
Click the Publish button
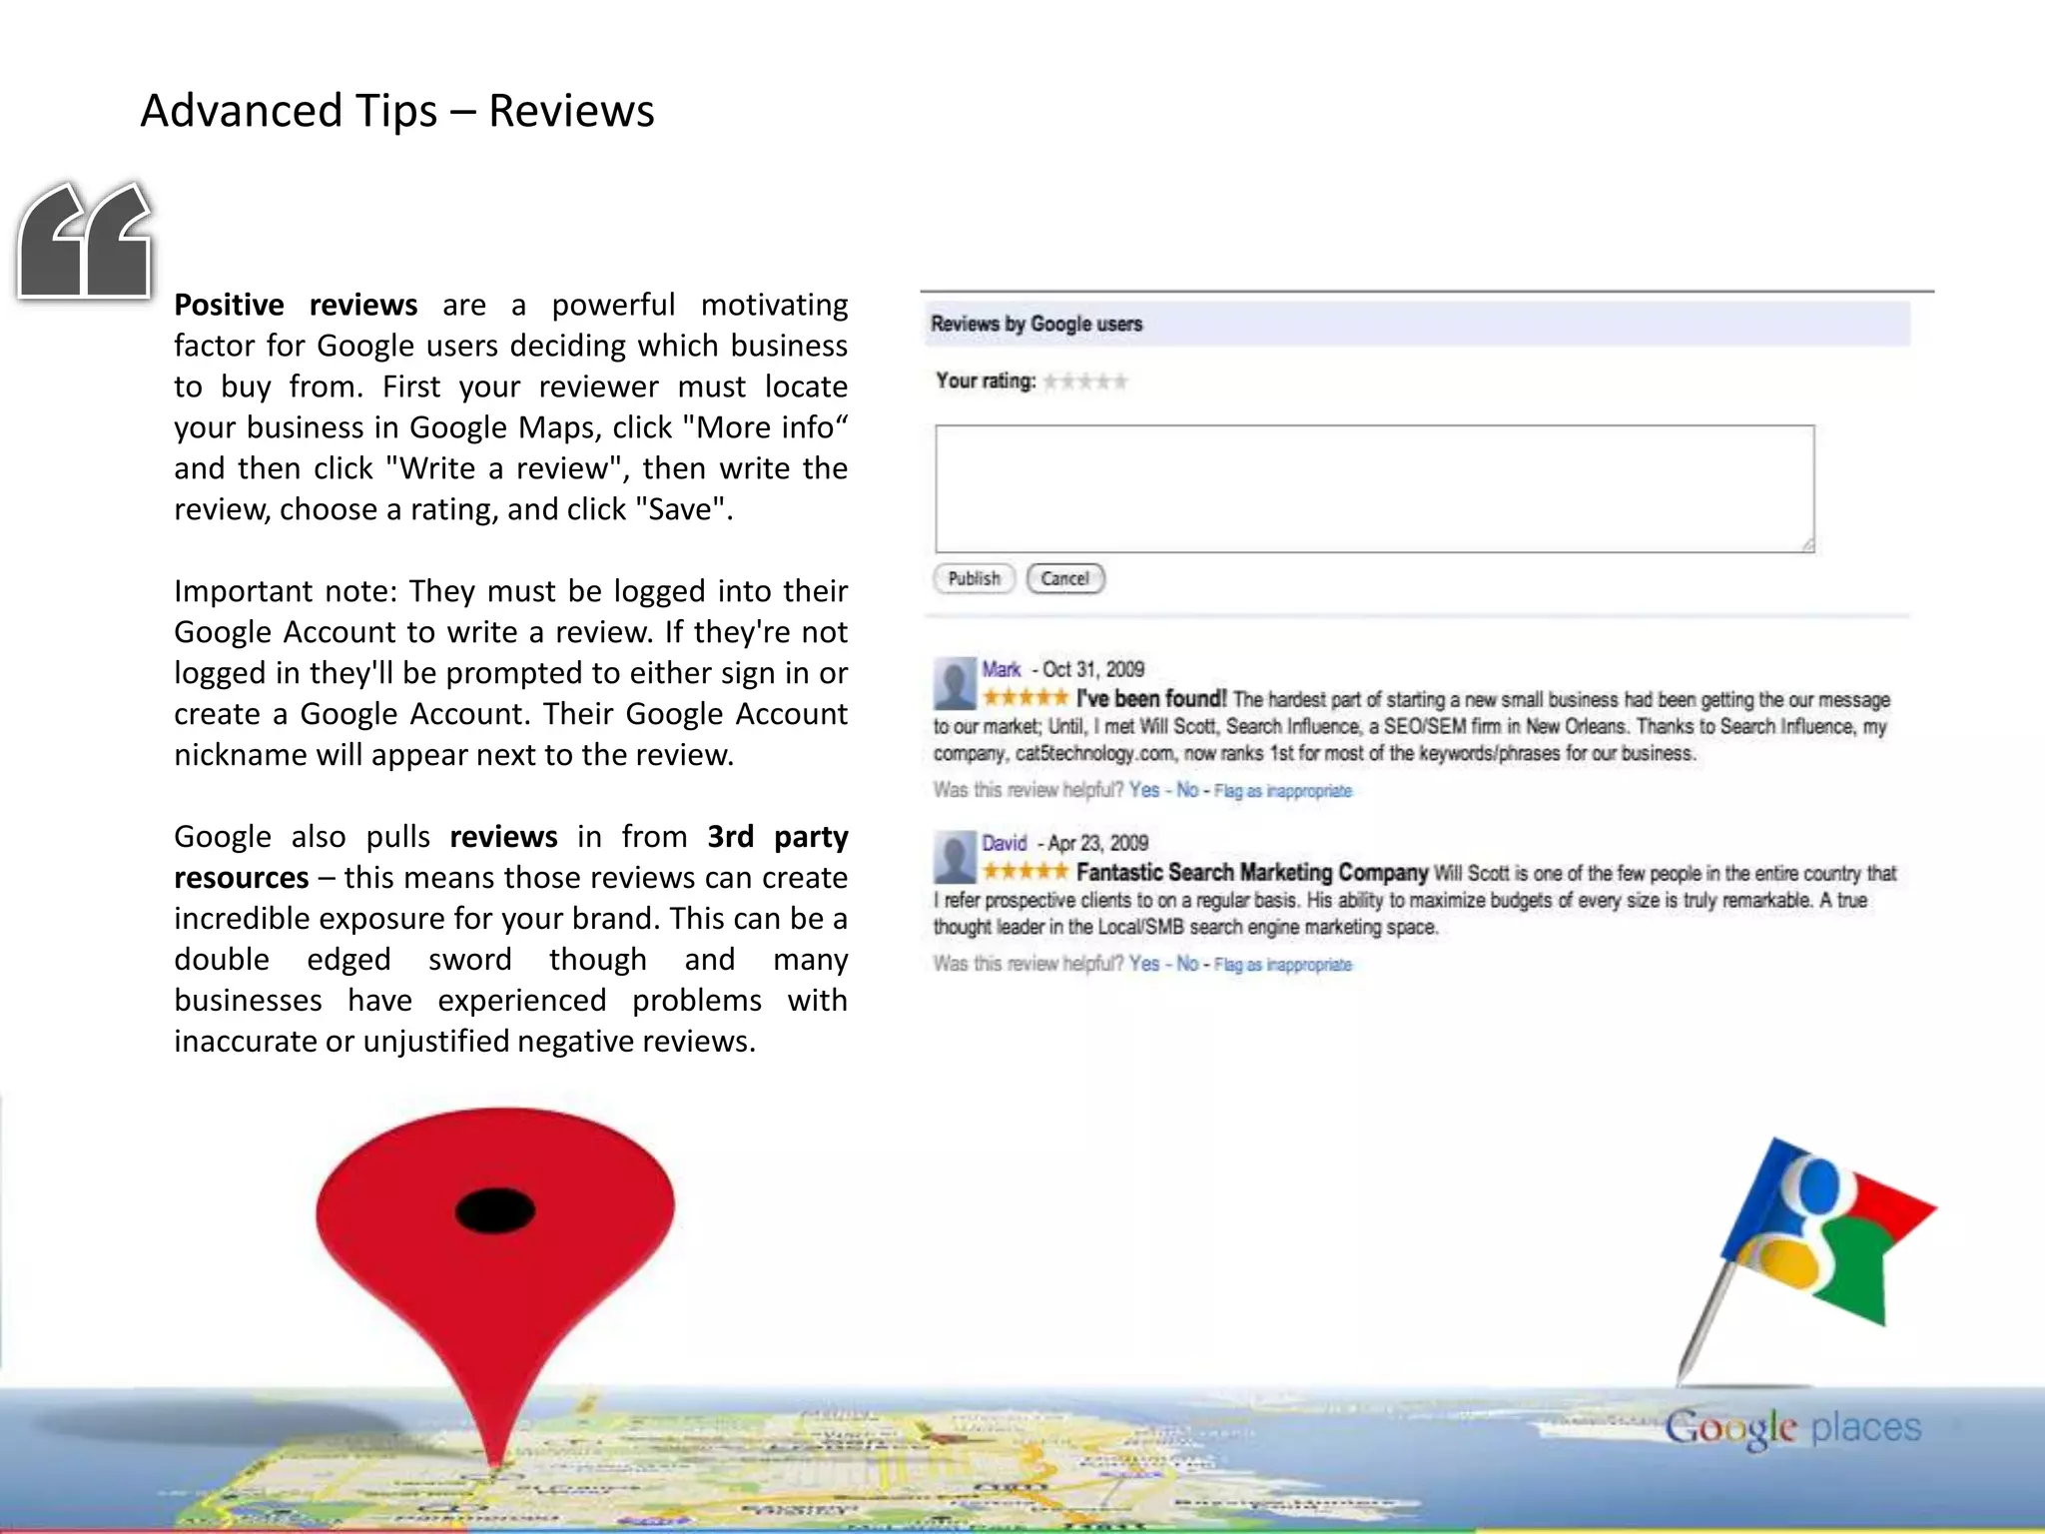974,578
